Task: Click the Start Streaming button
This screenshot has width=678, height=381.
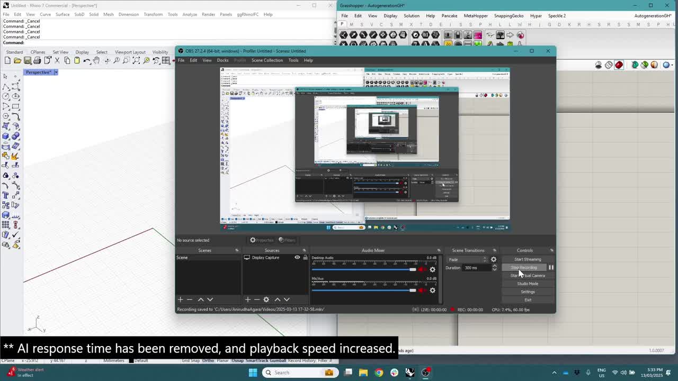Action: coord(528,259)
